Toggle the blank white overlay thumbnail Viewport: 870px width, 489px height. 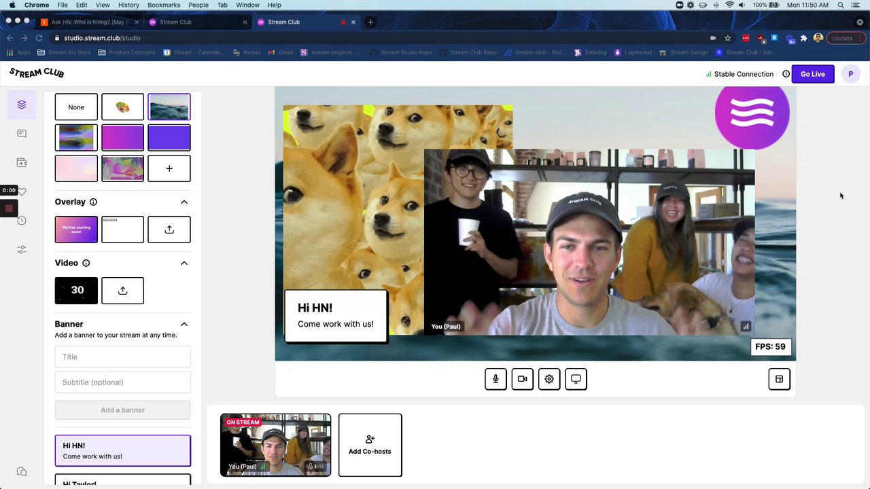tap(122, 230)
